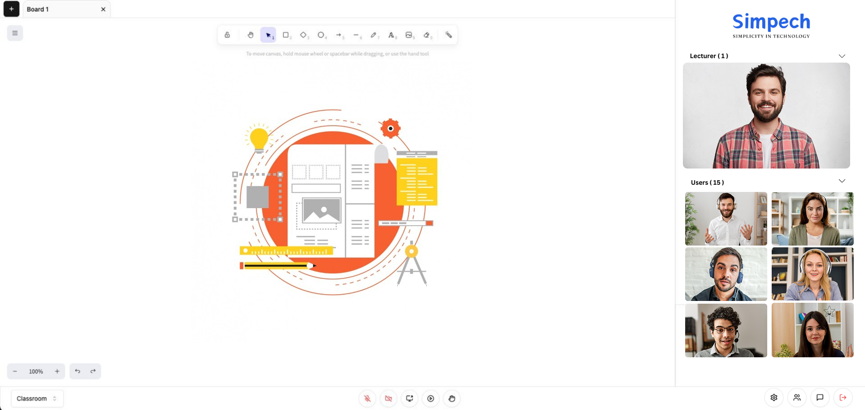Select the eraser tool
The height and width of the screenshot is (410, 865).
tap(427, 35)
